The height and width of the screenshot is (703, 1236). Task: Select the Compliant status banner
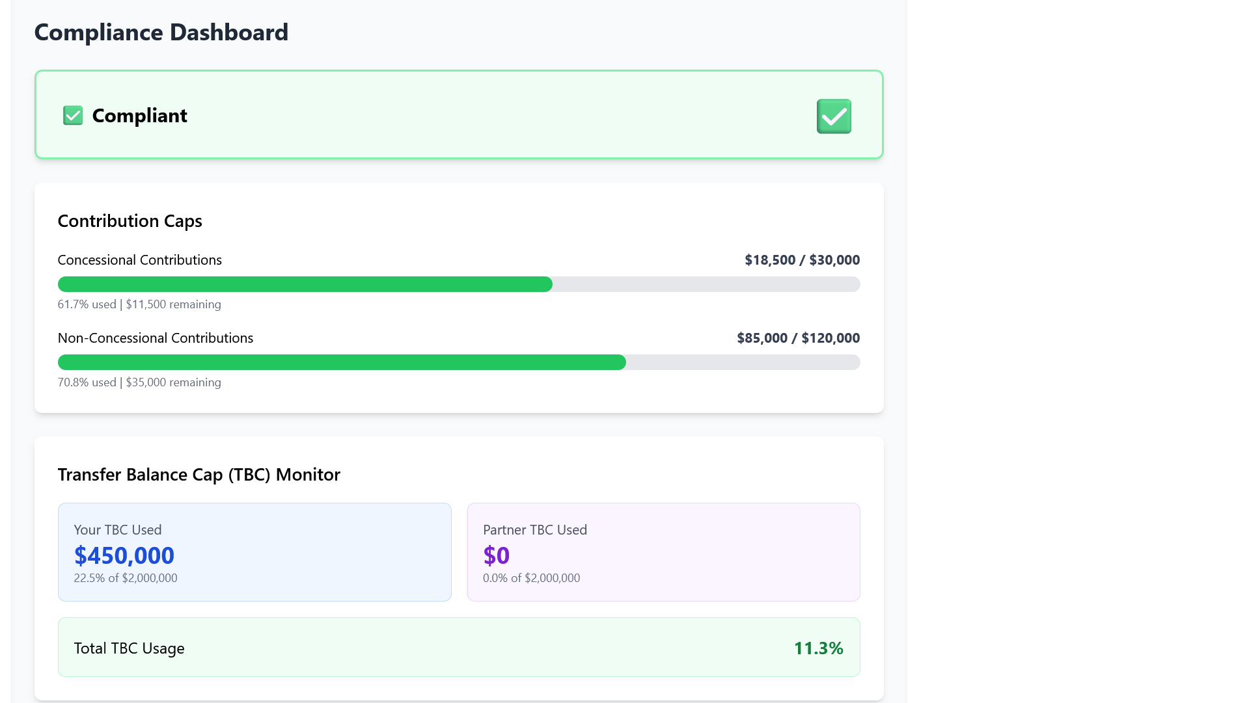pos(459,114)
